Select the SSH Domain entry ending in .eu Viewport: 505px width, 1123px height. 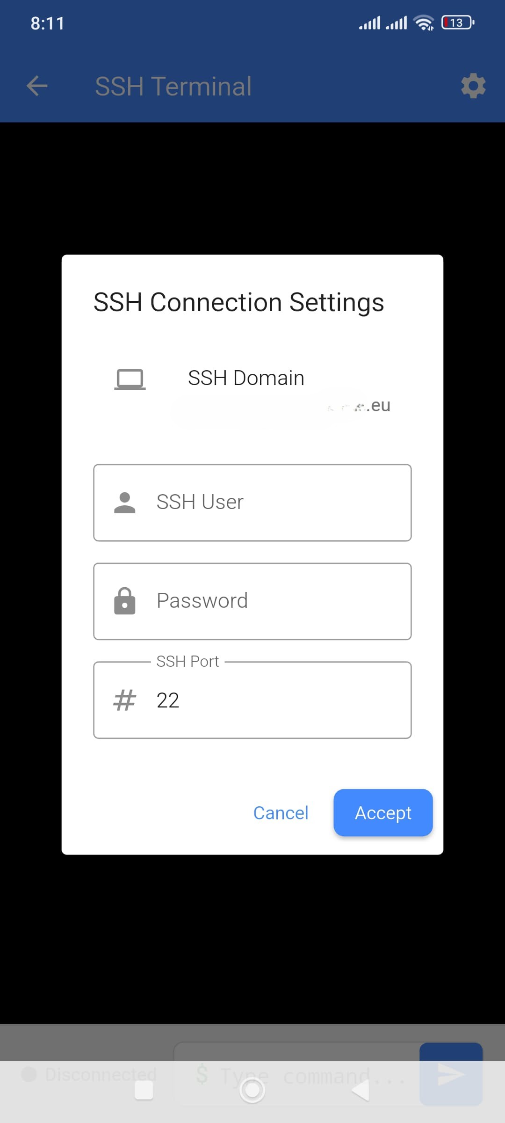[x=281, y=405]
